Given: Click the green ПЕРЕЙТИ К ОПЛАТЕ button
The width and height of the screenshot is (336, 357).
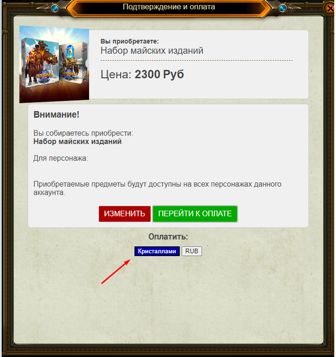Looking at the screenshot, I should click(195, 214).
